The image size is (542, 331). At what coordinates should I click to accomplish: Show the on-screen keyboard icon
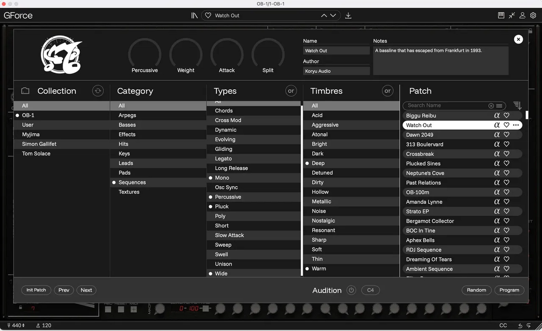pos(501,15)
